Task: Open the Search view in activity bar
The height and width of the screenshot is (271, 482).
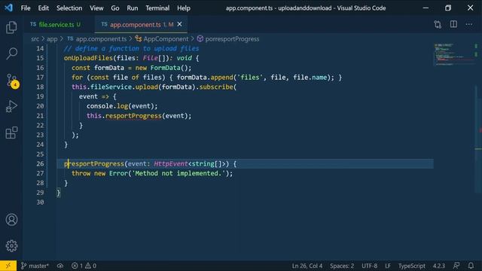Action: pyautogui.click(x=11, y=53)
